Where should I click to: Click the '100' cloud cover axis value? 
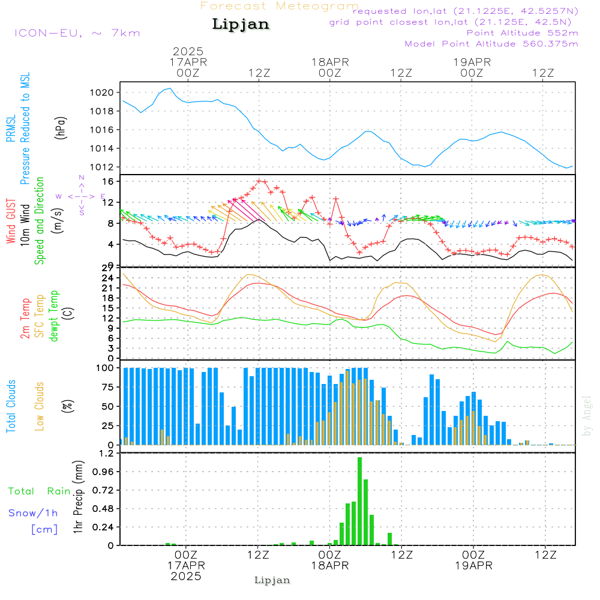point(105,368)
